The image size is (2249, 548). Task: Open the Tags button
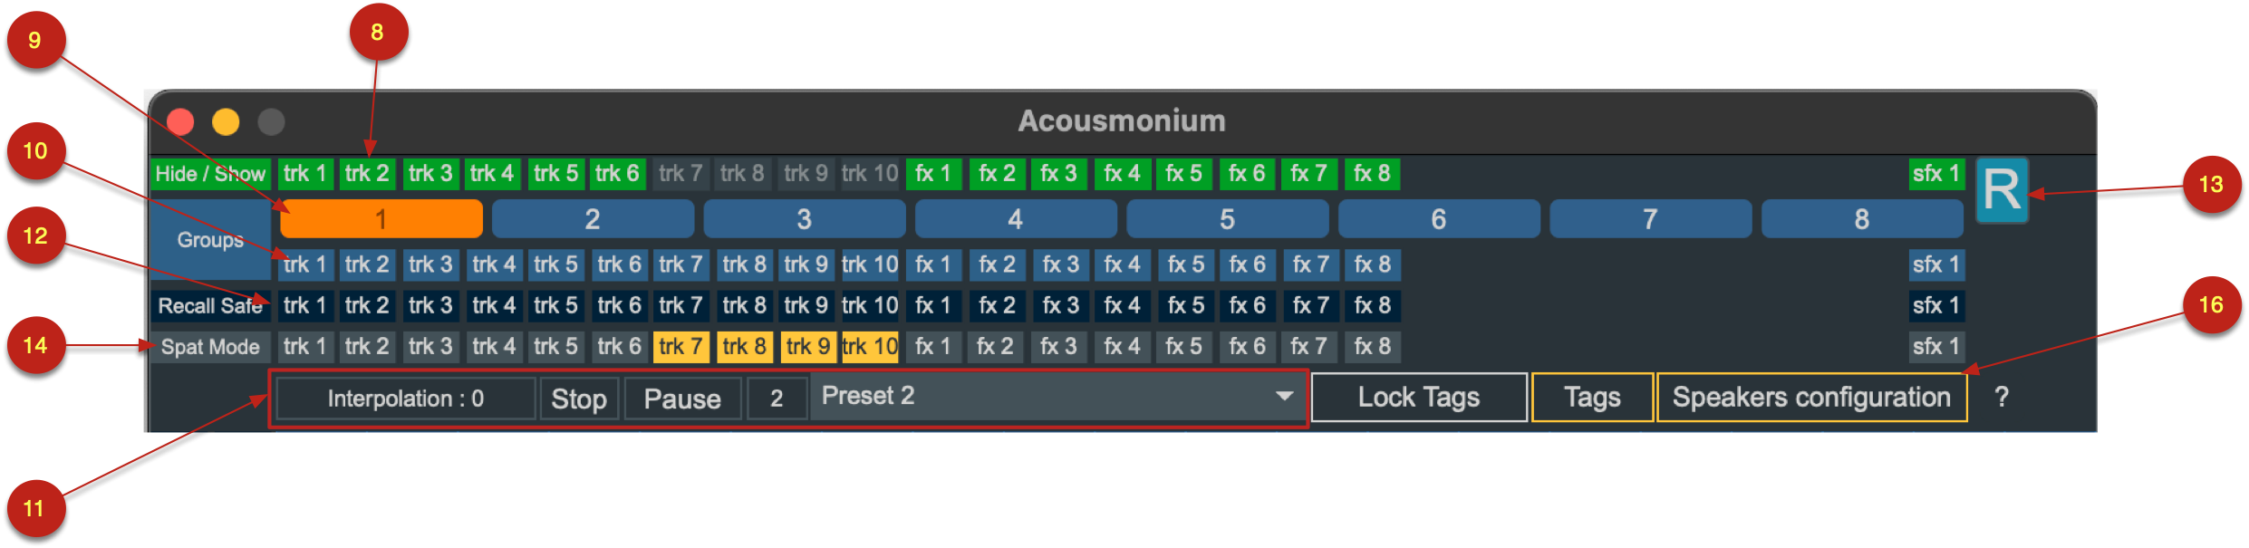(1592, 397)
